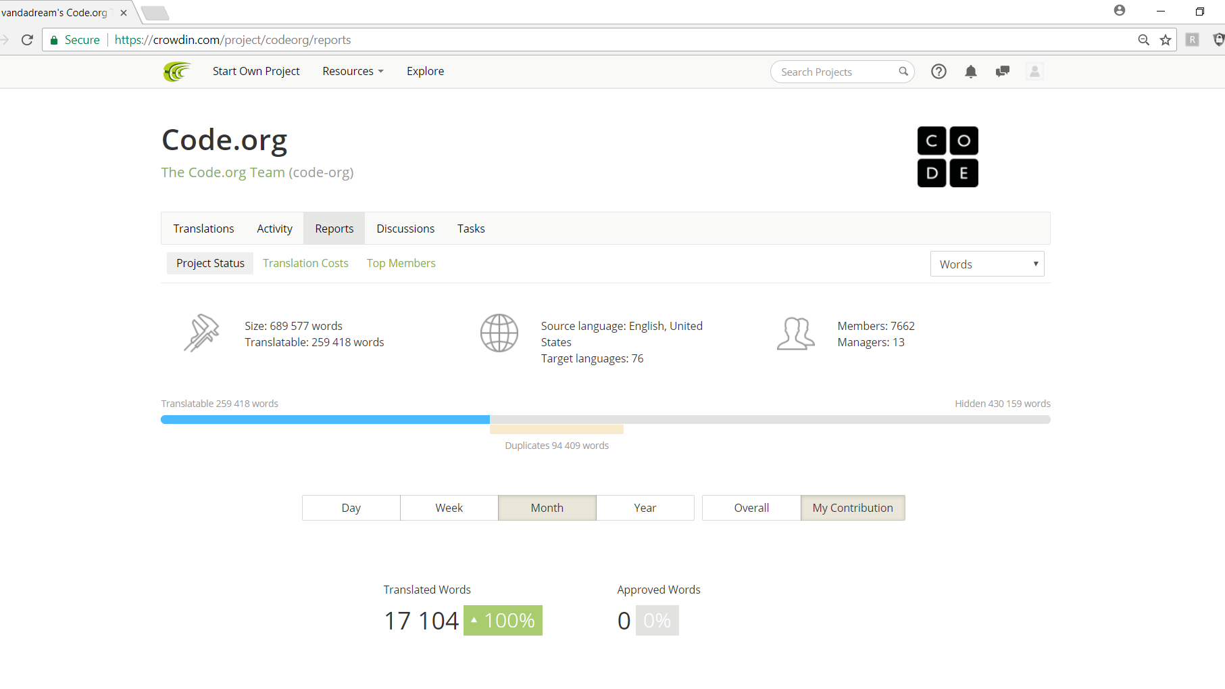1225x689 pixels.
Task: Select the Month period toggle
Action: coord(547,508)
